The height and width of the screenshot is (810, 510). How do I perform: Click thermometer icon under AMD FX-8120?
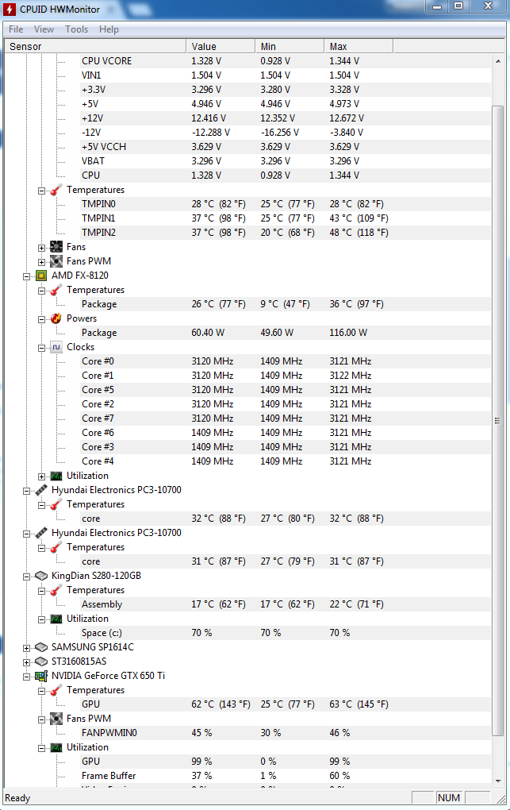click(x=56, y=291)
